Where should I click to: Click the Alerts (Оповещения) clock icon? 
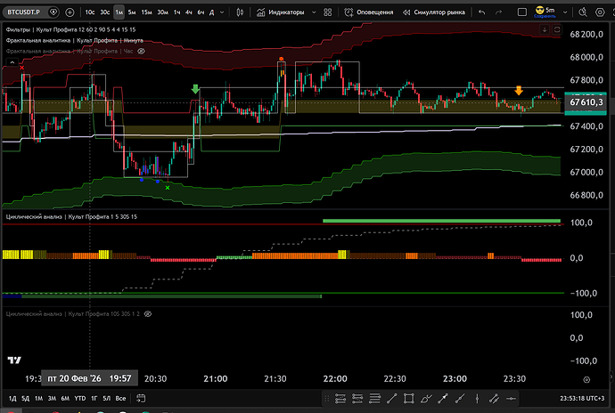tap(349, 12)
